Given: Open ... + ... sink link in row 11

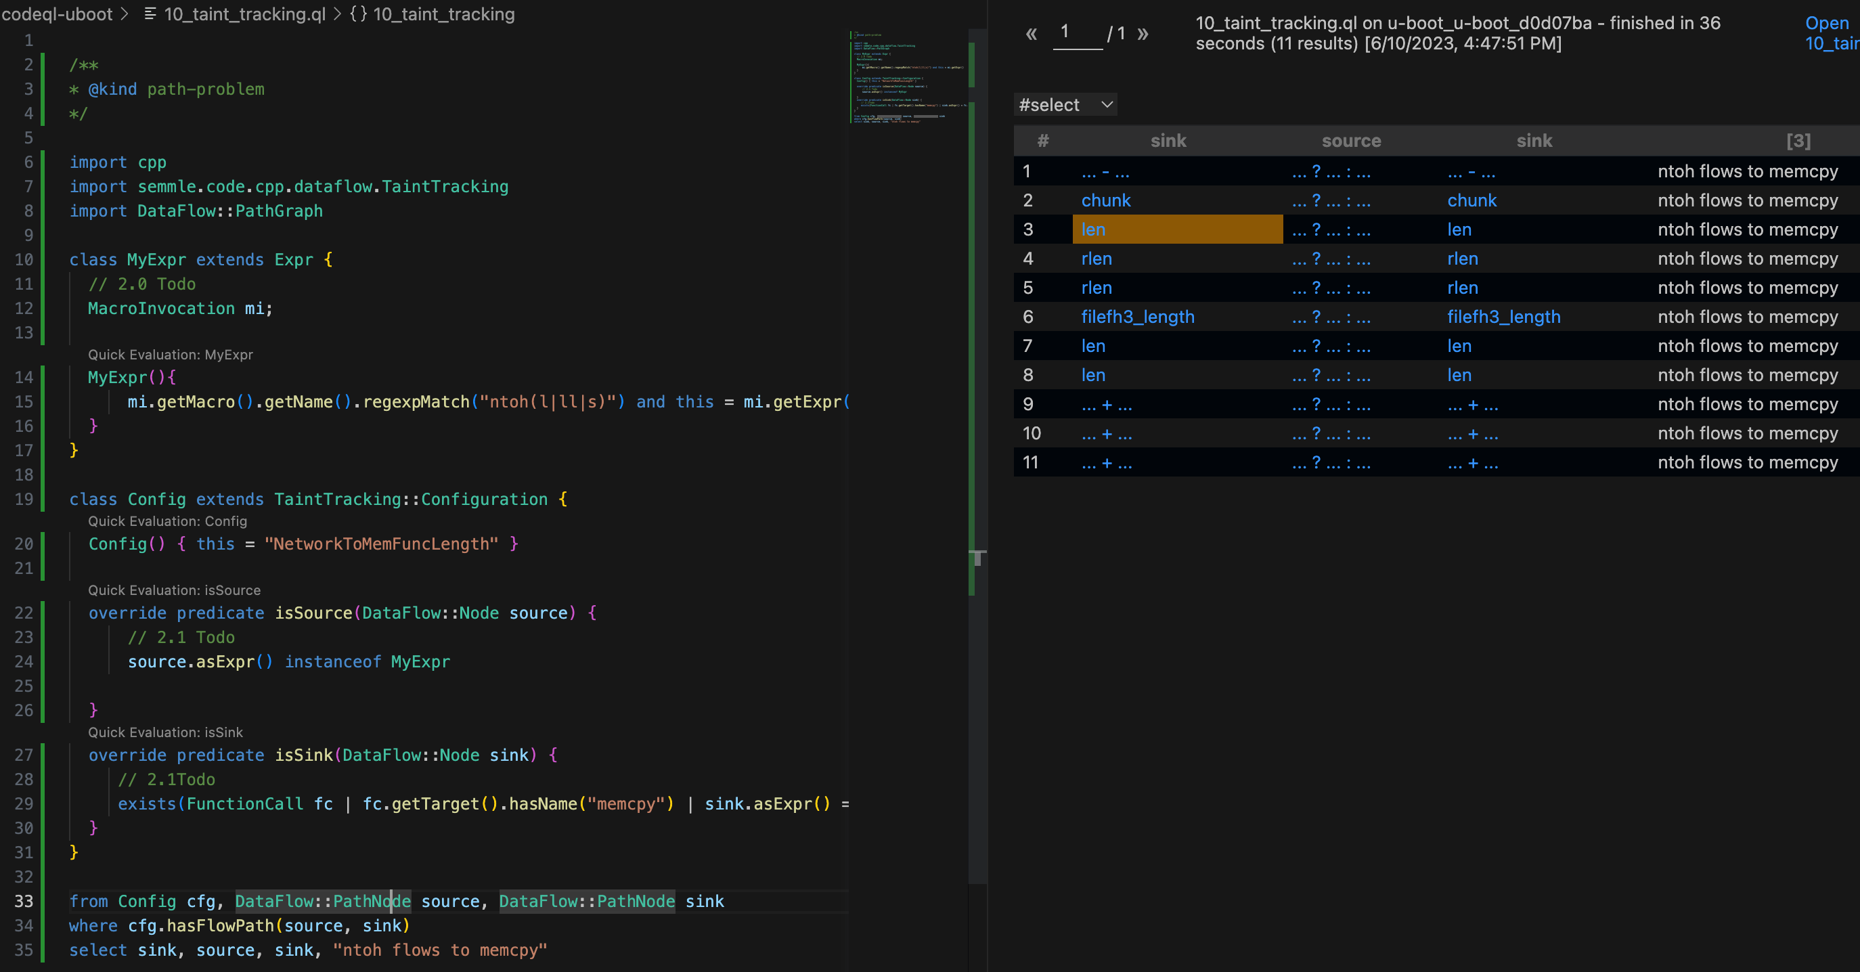Looking at the screenshot, I should tap(1106, 463).
